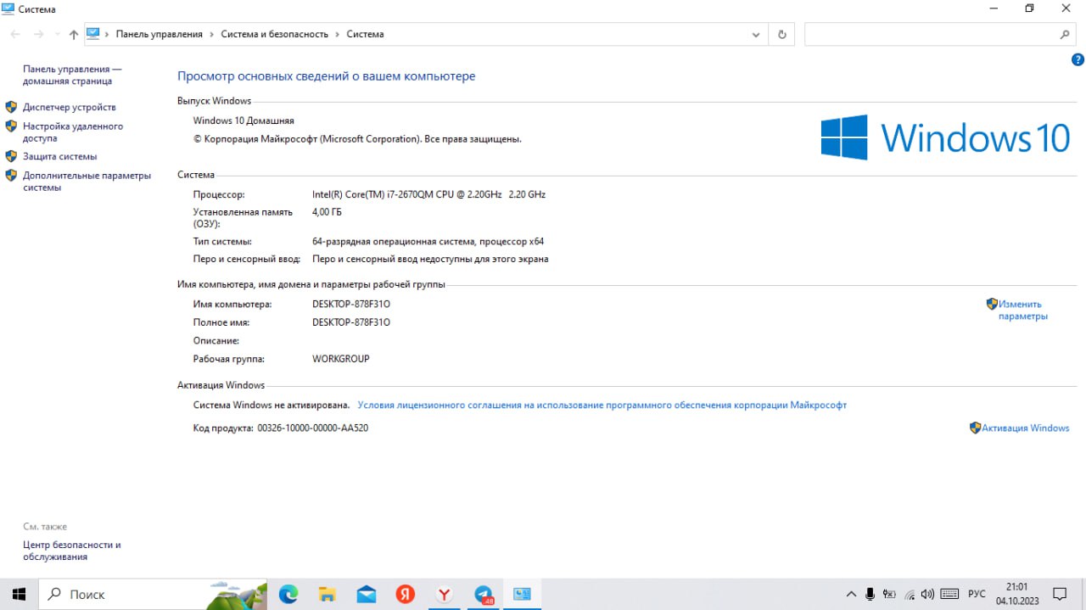Click the installed memory value 4,00 ГБ
1086x610 pixels.
(x=327, y=212)
